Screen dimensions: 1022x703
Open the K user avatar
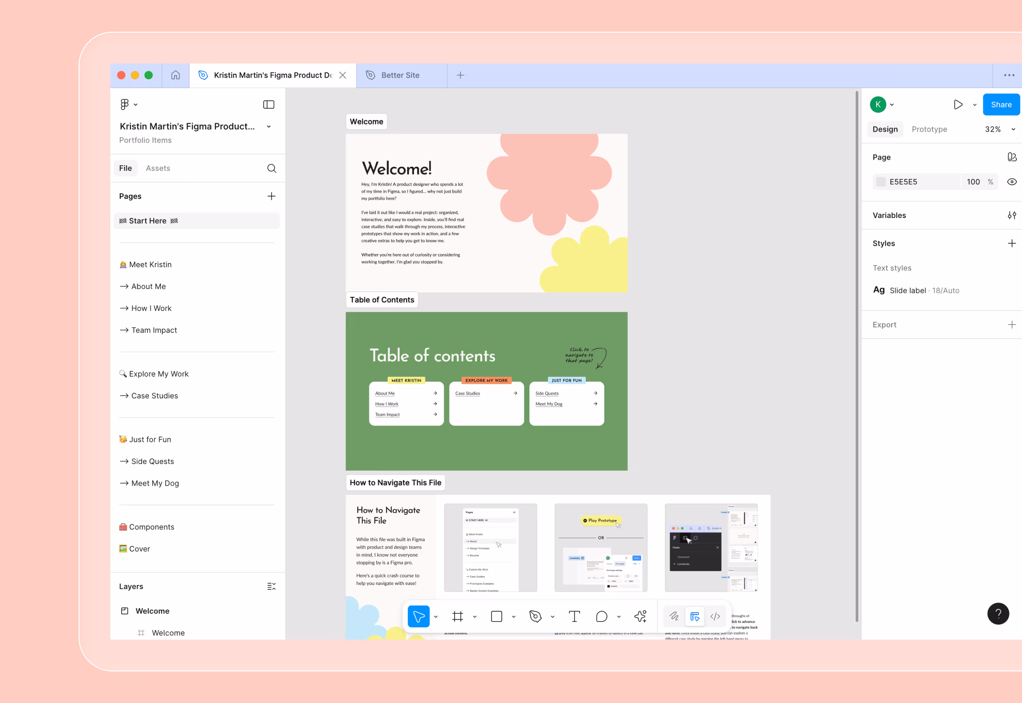point(878,104)
